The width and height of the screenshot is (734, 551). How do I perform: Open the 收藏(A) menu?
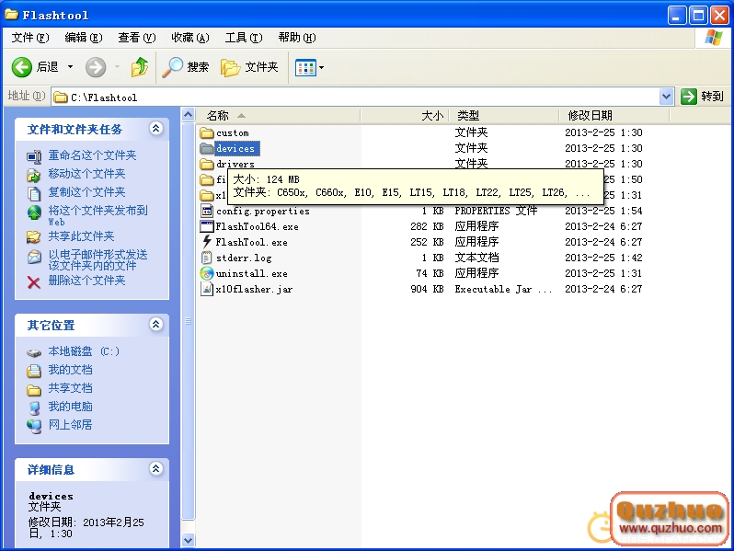(190, 38)
